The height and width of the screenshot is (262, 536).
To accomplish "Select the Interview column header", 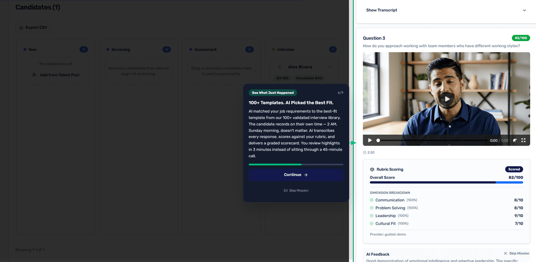I will click(286, 49).
